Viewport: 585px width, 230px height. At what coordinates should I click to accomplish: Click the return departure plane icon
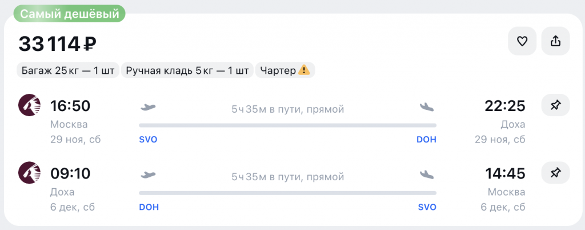coord(148,173)
